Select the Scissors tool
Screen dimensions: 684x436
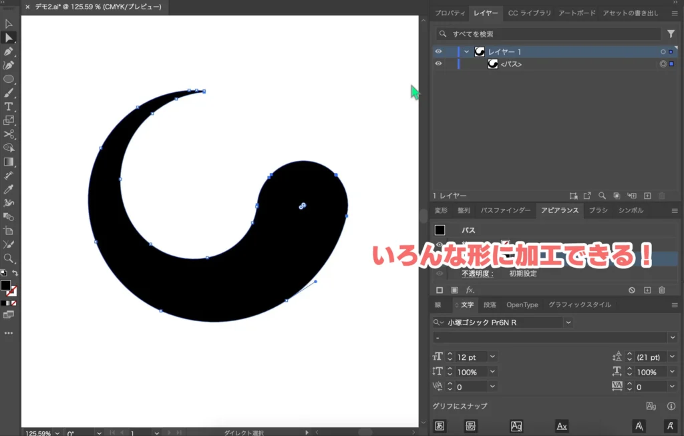[9, 134]
